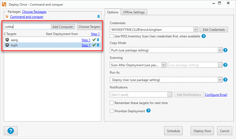
Task: Click Edit Notifications button
Action: pos(189,95)
